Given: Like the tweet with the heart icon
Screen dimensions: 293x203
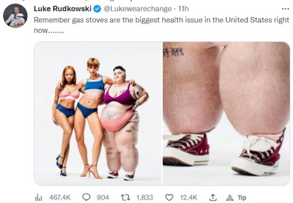Looking at the screenshot, I should [169, 197].
